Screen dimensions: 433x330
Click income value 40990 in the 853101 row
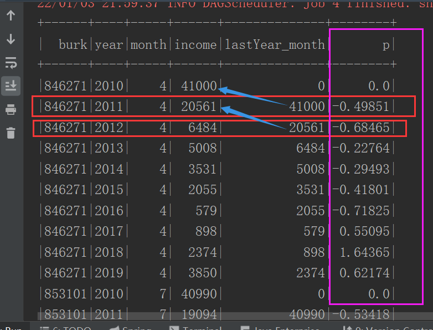tap(199, 294)
